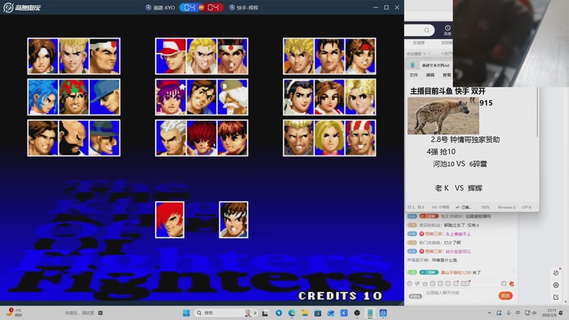Click the orange 发送 send button
Image resolution: width=569 pixels, height=320 pixels.
coord(505,296)
